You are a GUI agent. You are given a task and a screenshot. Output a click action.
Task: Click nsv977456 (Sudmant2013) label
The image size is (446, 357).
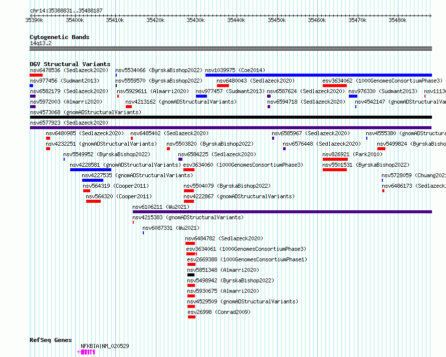tap(65, 81)
